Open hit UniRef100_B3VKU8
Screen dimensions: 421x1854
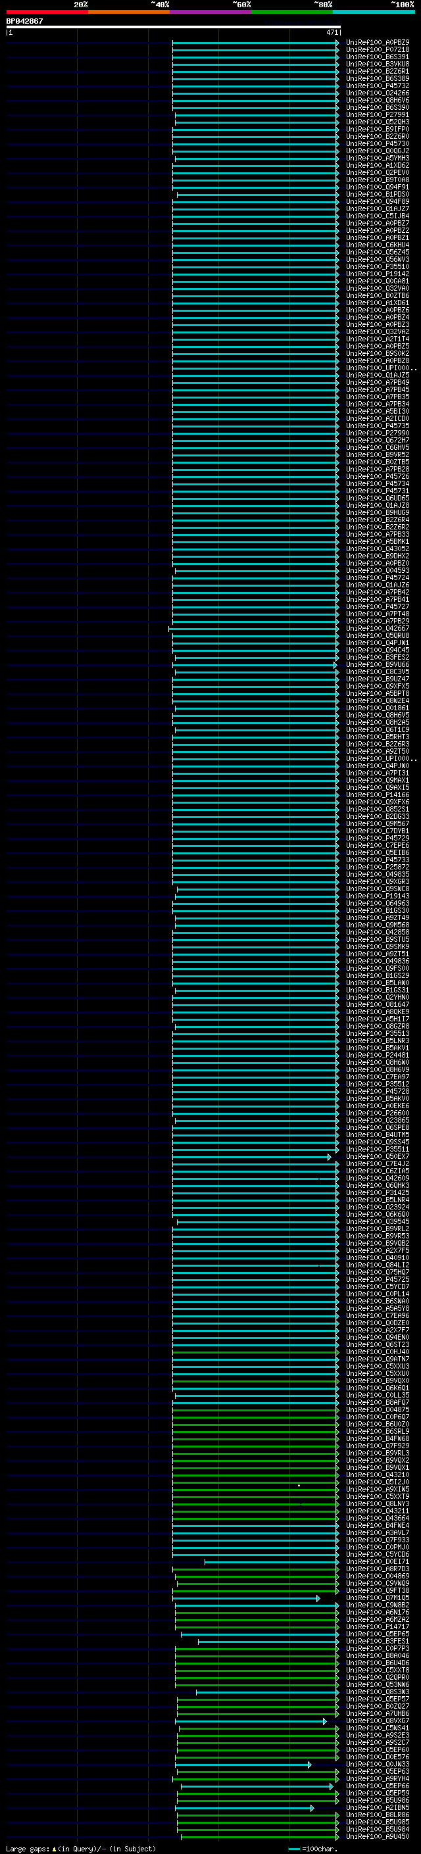[378, 64]
